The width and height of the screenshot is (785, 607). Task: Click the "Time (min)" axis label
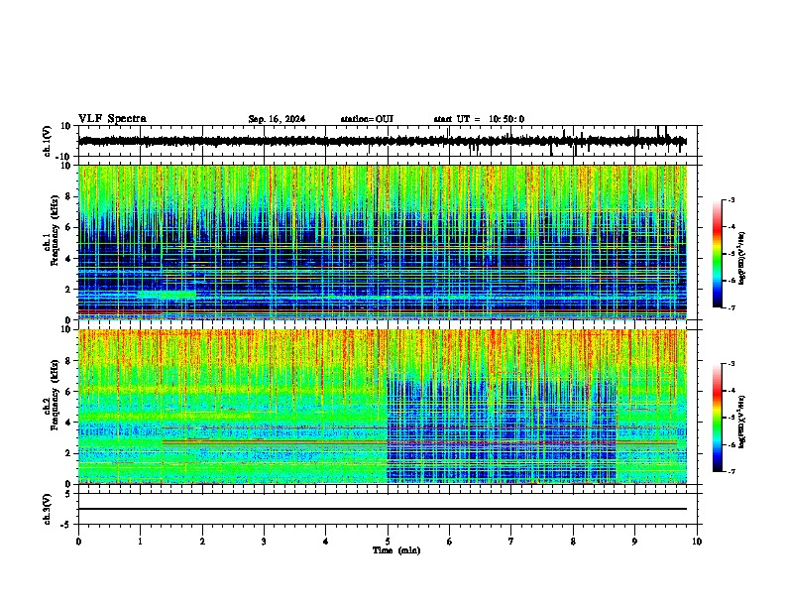coord(396,550)
